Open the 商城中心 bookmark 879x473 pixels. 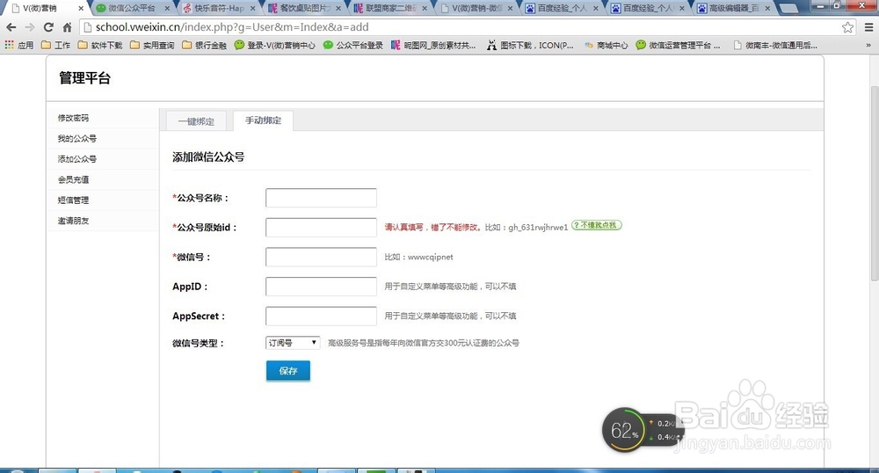tap(606, 45)
